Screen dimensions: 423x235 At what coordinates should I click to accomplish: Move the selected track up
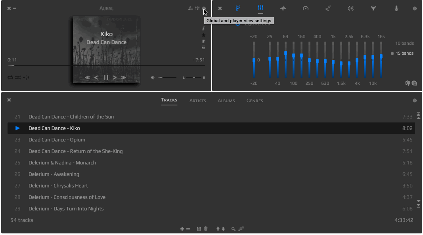(218, 229)
